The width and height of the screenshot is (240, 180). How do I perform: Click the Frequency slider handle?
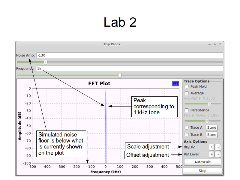tap(120, 75)
